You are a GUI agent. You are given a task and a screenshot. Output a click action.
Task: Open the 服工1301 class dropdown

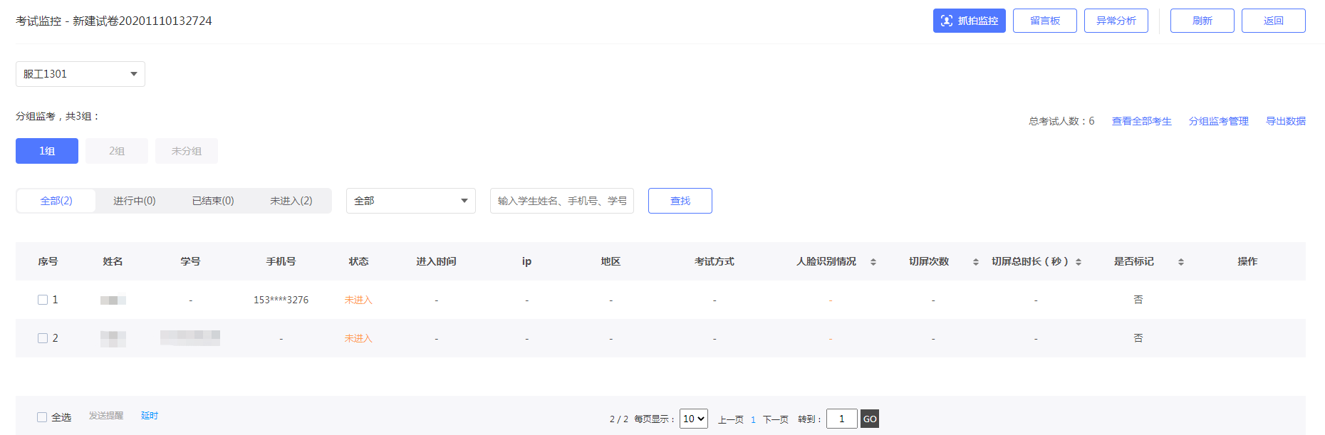tap(80, 74)
